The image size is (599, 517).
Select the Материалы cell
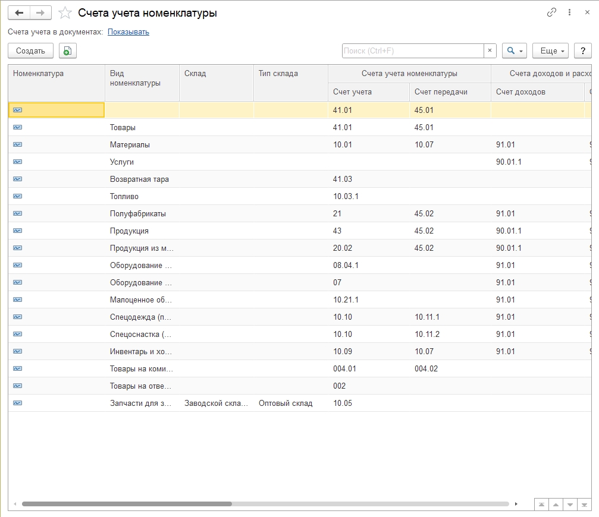[142, 144]
